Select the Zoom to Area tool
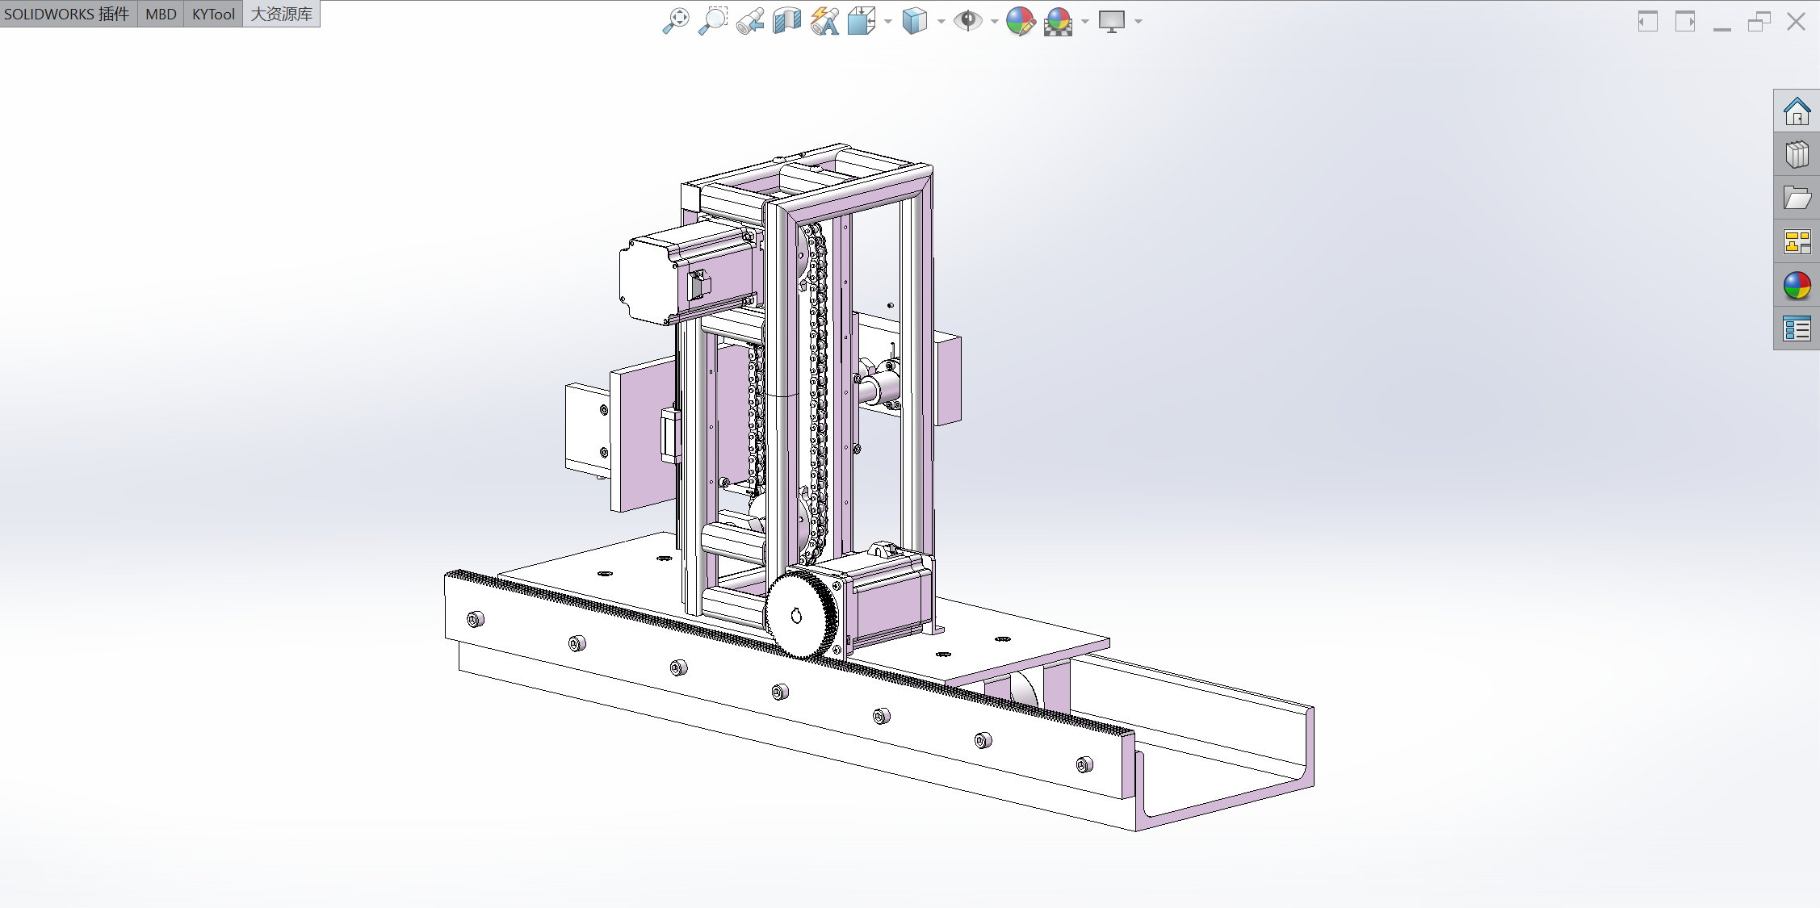The height and width of the screenshot is (908, 1820). coord(712,21)
